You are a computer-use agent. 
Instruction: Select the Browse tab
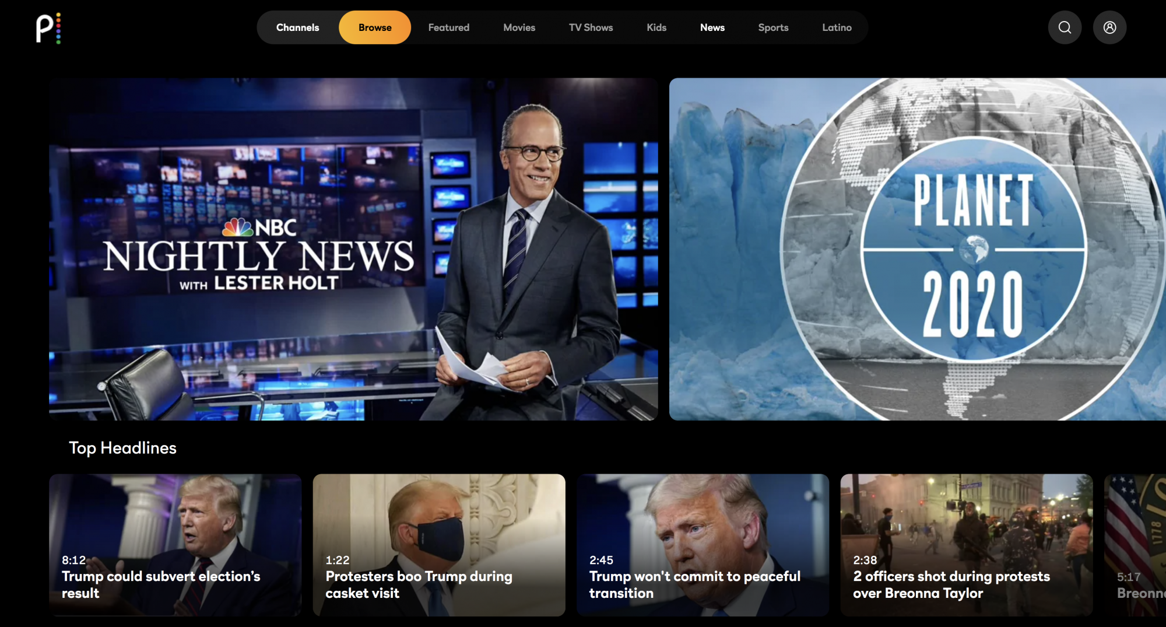[x=375, y=27]
